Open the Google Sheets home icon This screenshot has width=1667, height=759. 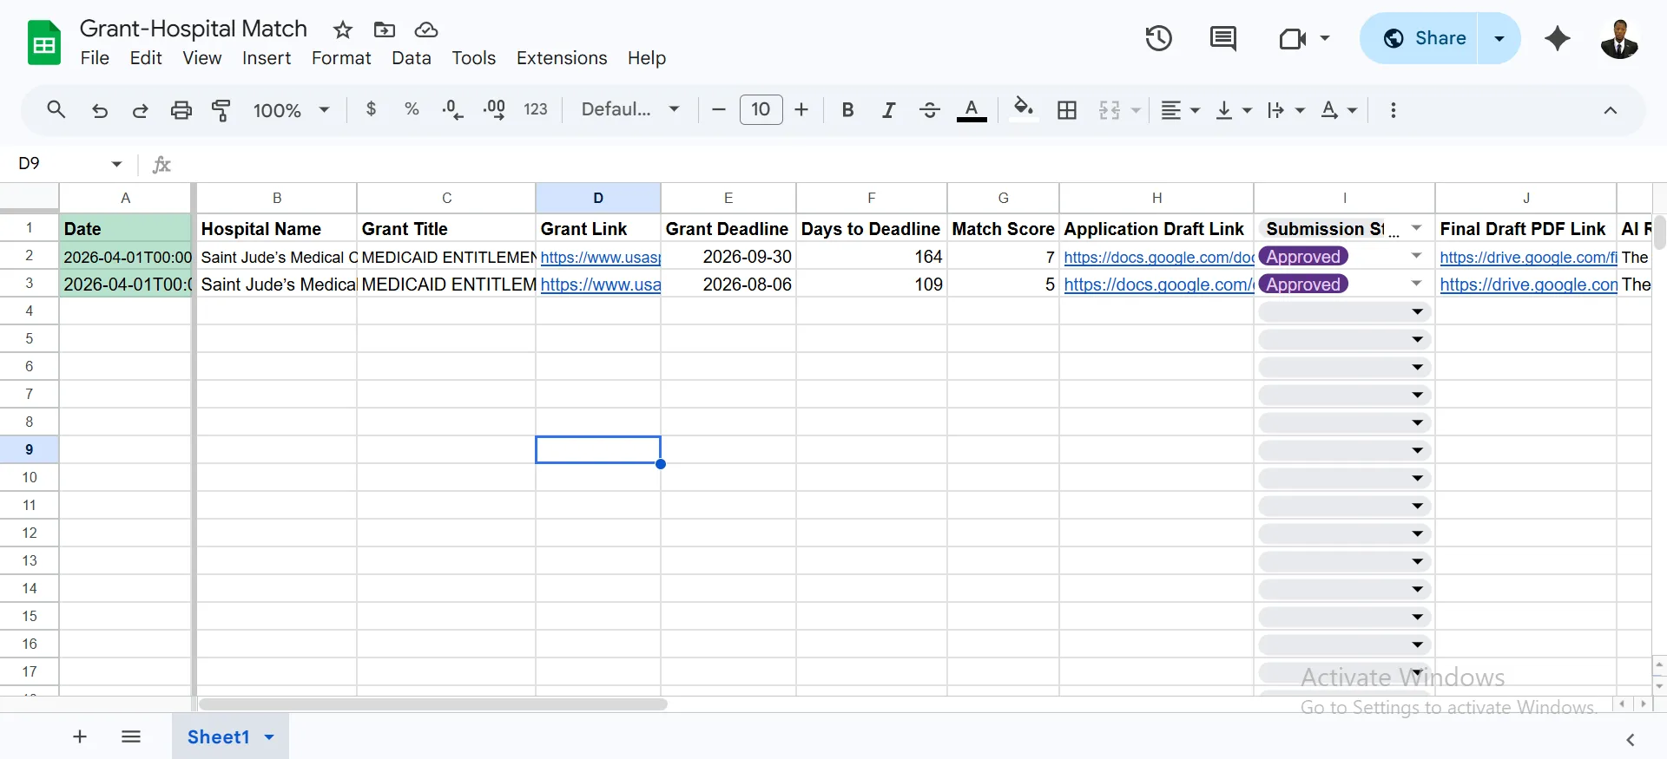pyautogui.click(x=43, y=43)
